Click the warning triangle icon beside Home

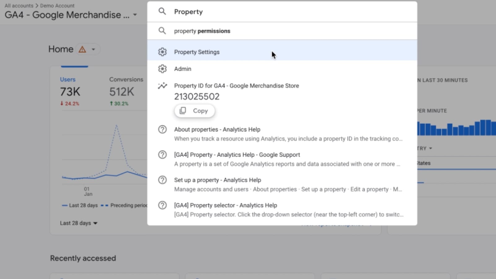click(82, 49)
